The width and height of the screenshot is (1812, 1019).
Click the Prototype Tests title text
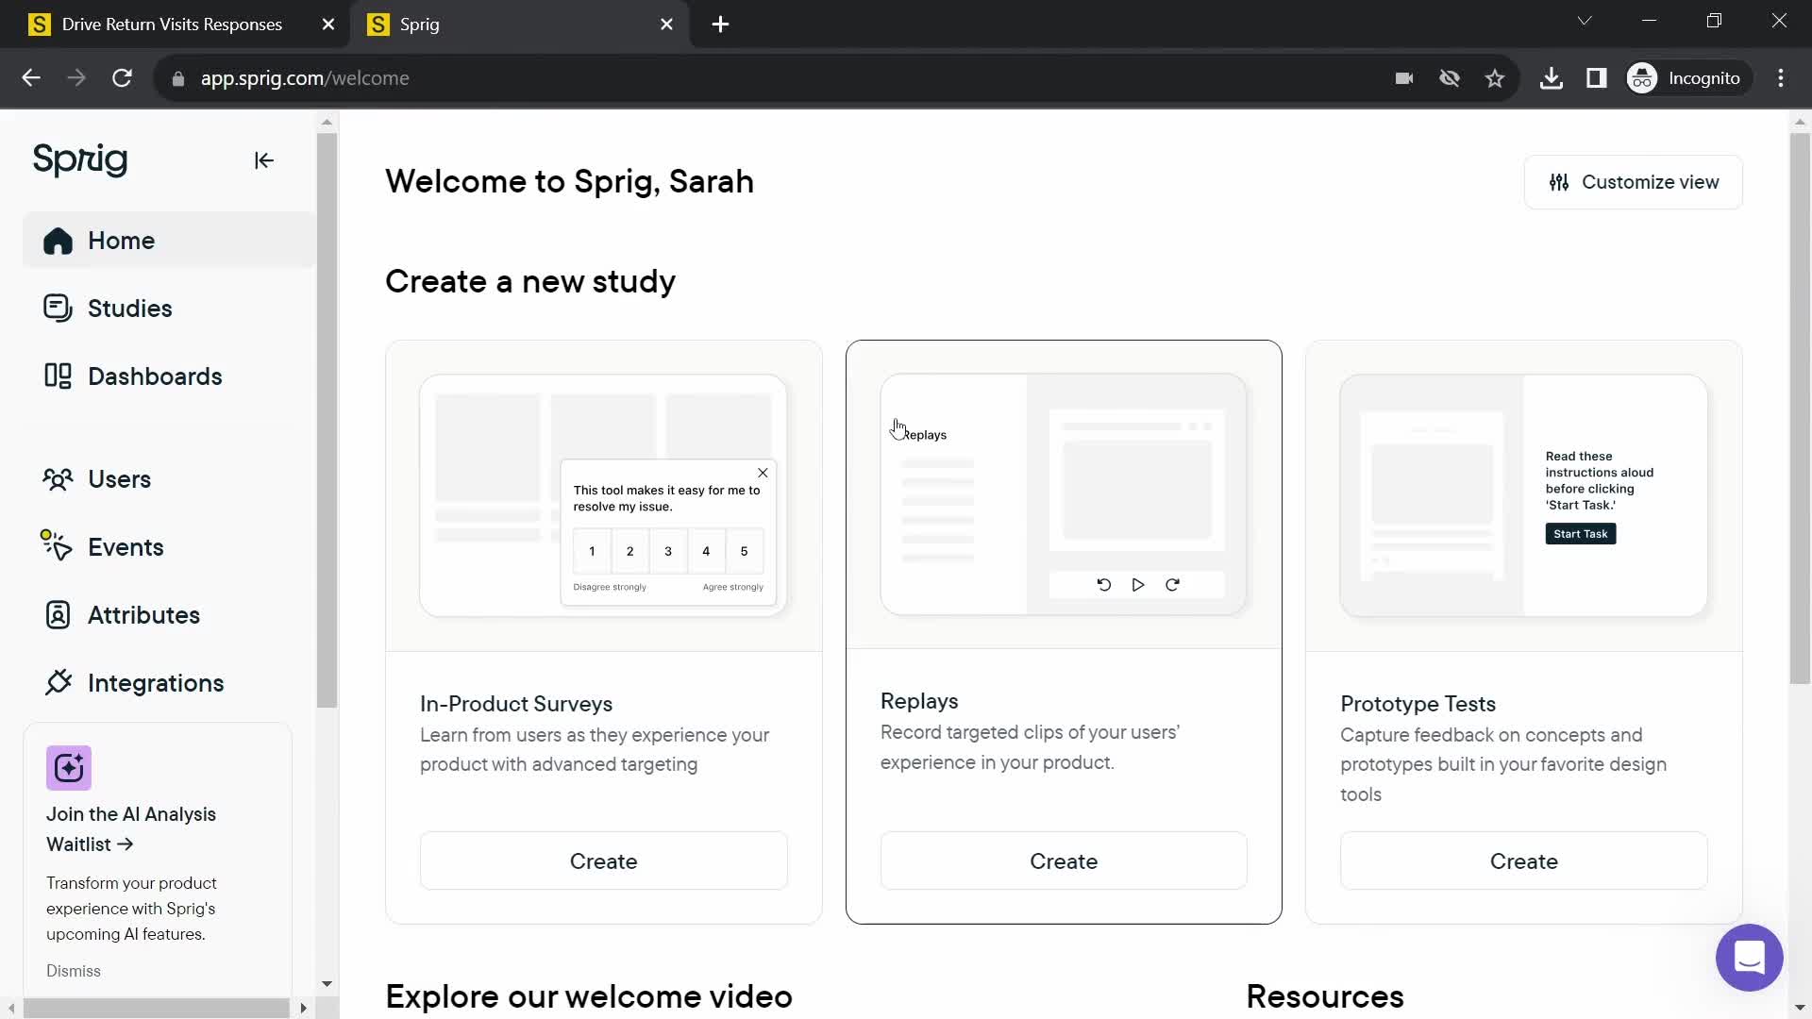click(1418, 704)
